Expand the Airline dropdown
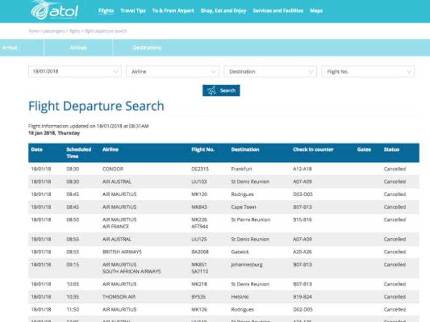 point(172,72)
